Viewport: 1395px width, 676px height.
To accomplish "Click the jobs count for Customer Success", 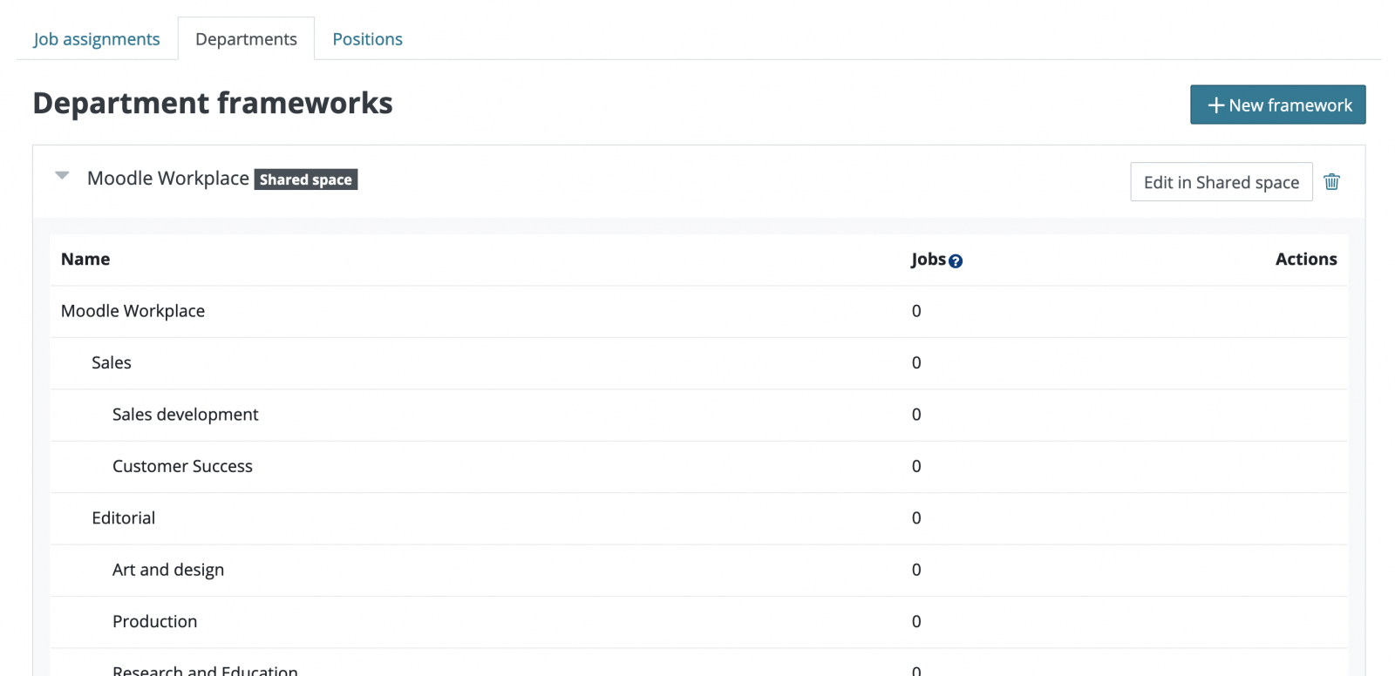I will (916, 466).
